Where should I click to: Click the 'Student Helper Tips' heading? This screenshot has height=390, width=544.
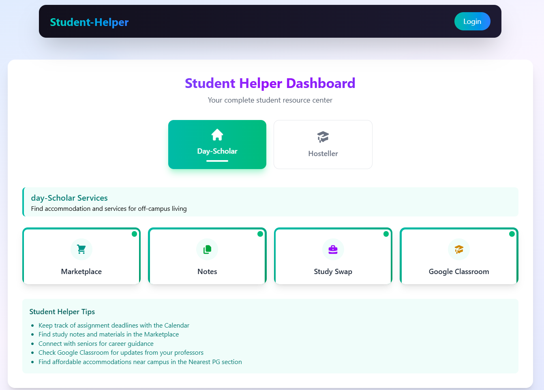[62, 312]
